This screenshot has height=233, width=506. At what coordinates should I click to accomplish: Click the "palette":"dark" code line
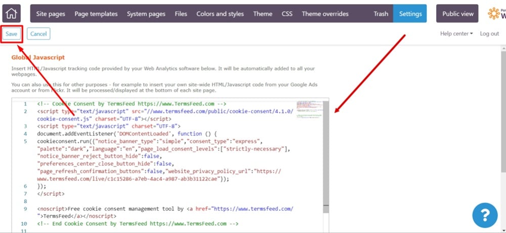(x=164, y=149)
